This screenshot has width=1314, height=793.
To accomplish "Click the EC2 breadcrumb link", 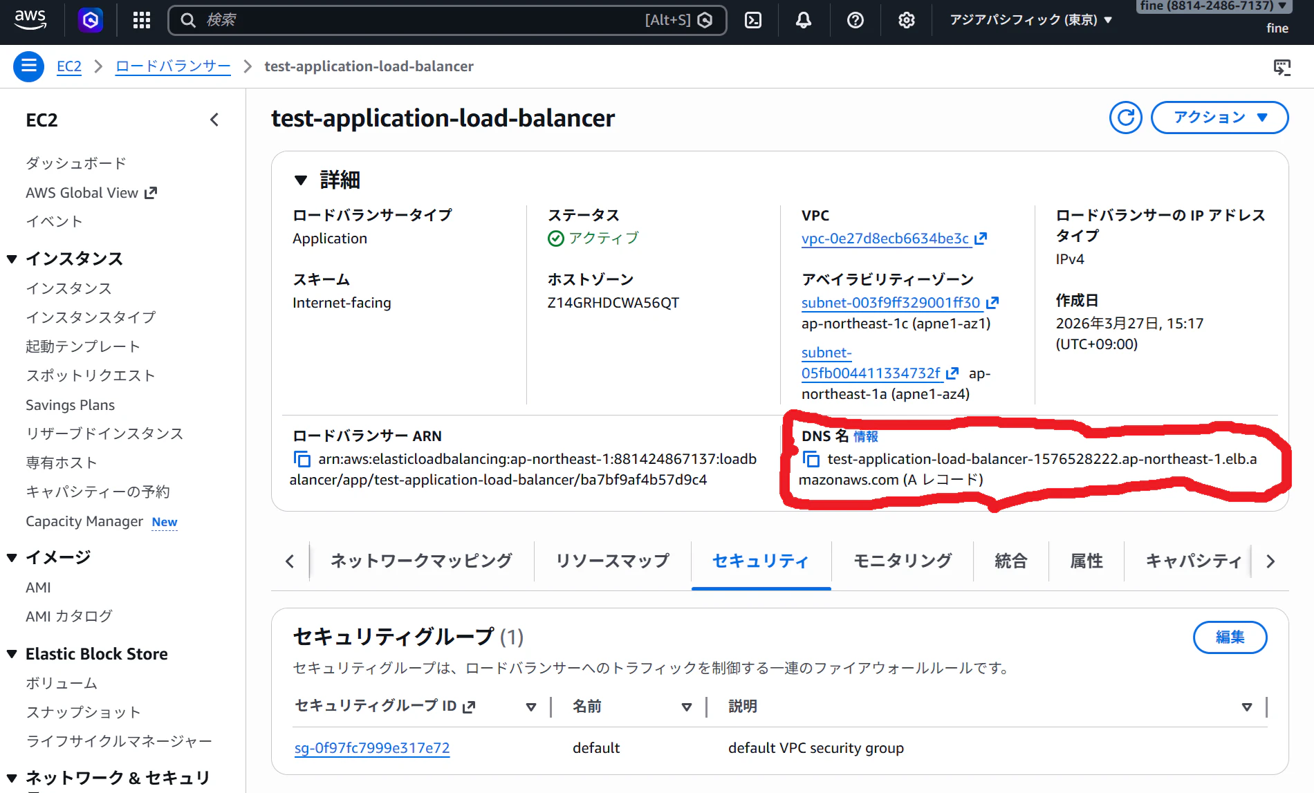I will [x=69, y=66].
